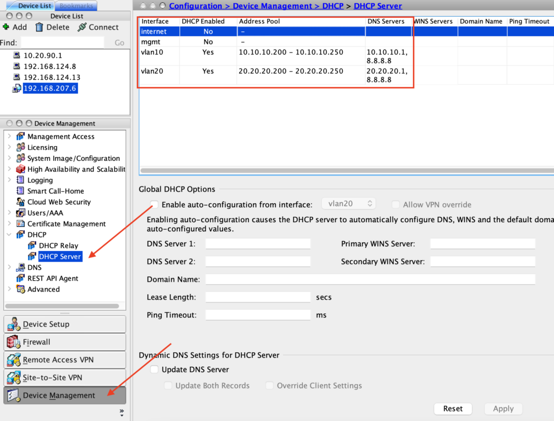Click the Licensing icon

click(x=21, y=147)
